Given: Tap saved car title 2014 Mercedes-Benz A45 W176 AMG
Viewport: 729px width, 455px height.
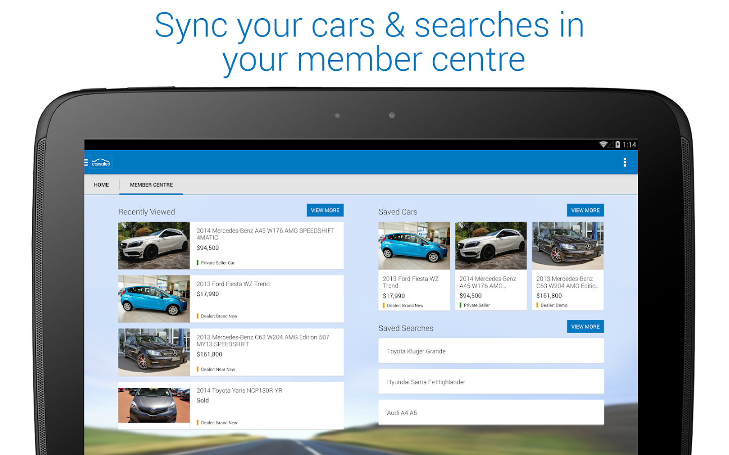Looking at the screenshot, I should (x=488, y=282).
